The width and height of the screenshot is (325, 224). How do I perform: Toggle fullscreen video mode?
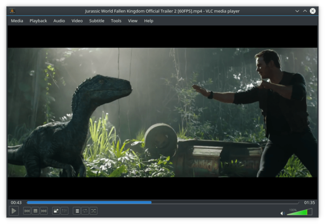coord(56,211)
